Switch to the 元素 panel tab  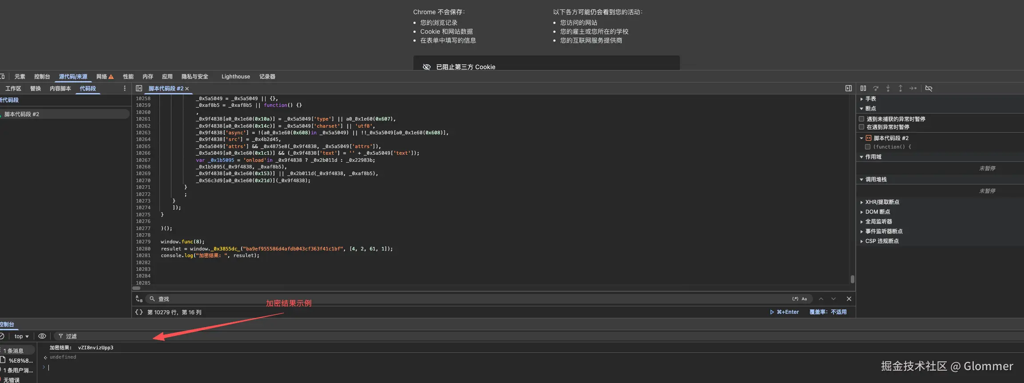(20, 77)
